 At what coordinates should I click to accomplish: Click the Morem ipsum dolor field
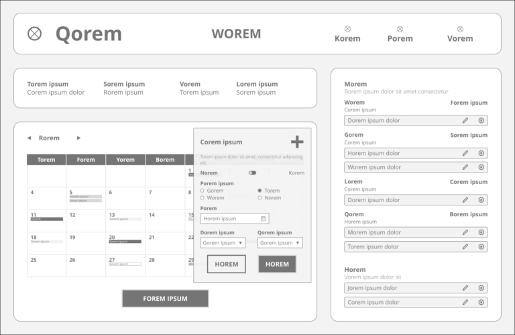click(416, 232)
